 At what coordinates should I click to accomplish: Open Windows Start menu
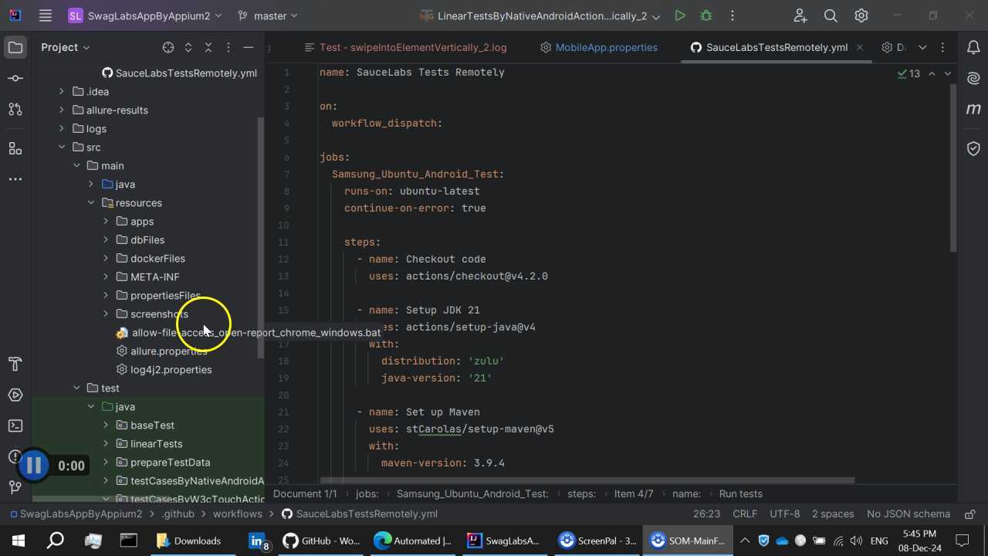[x=18, y=541]
